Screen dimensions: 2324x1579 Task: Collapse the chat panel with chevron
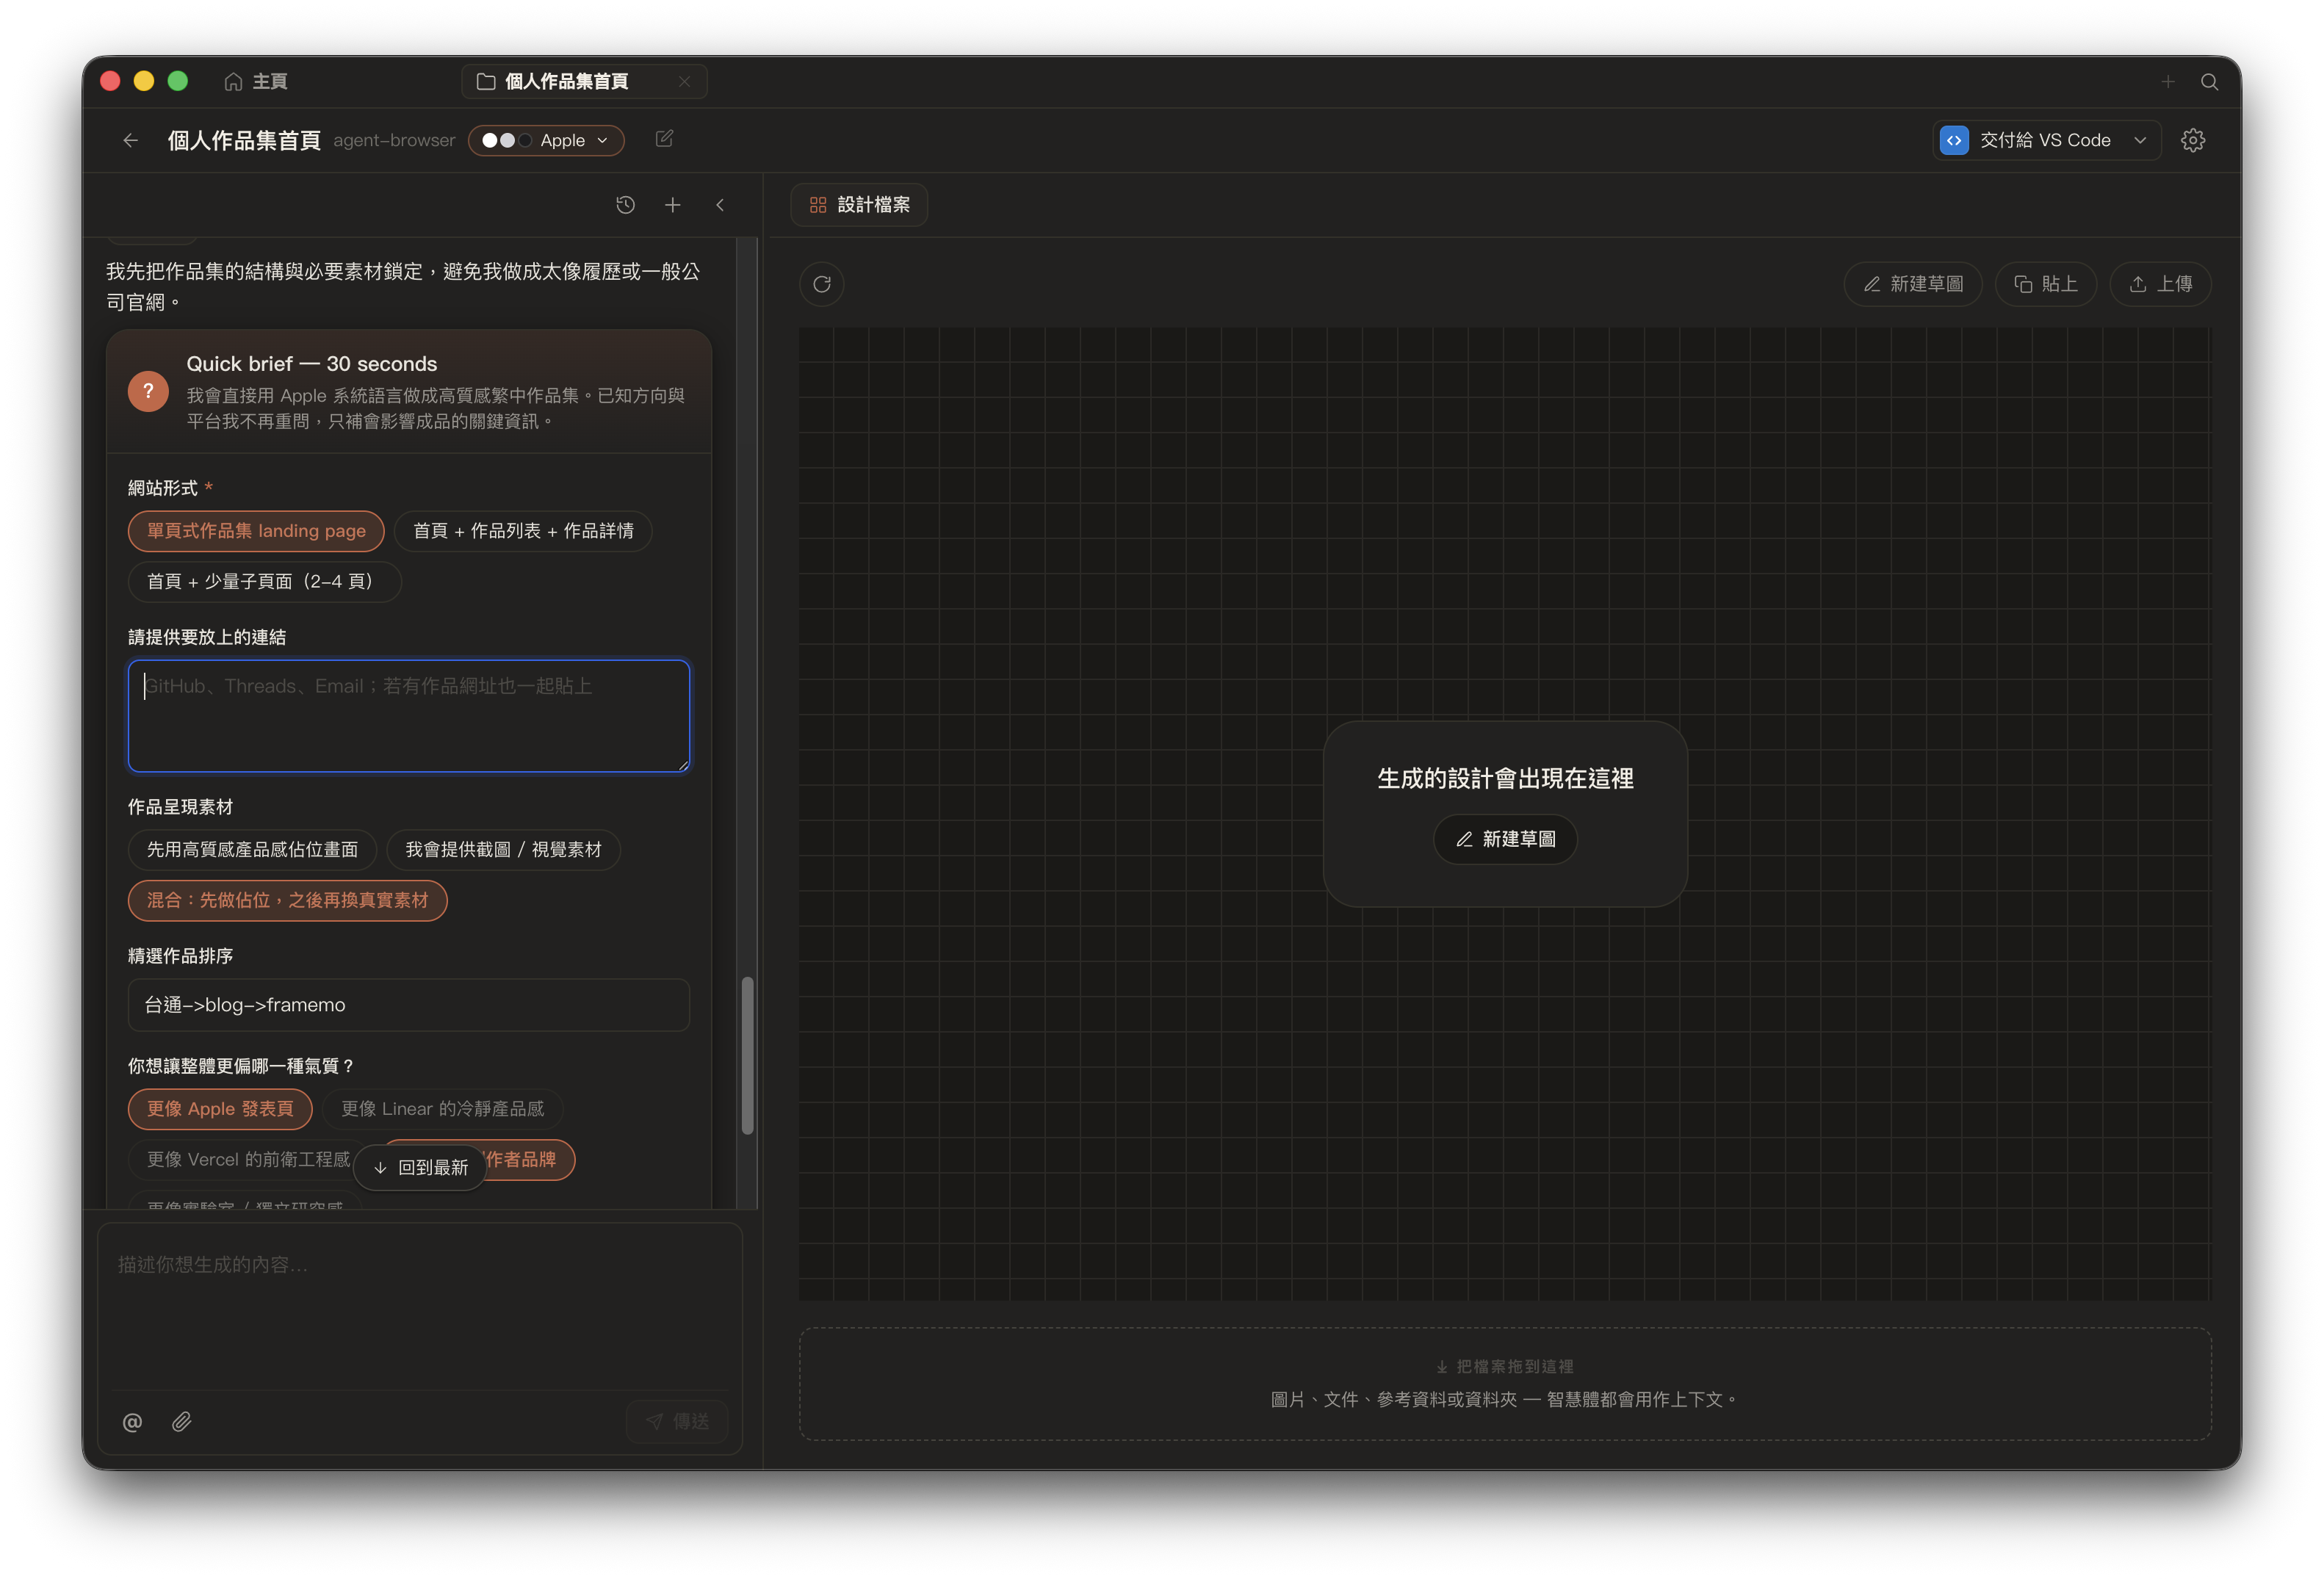[720, 204]
